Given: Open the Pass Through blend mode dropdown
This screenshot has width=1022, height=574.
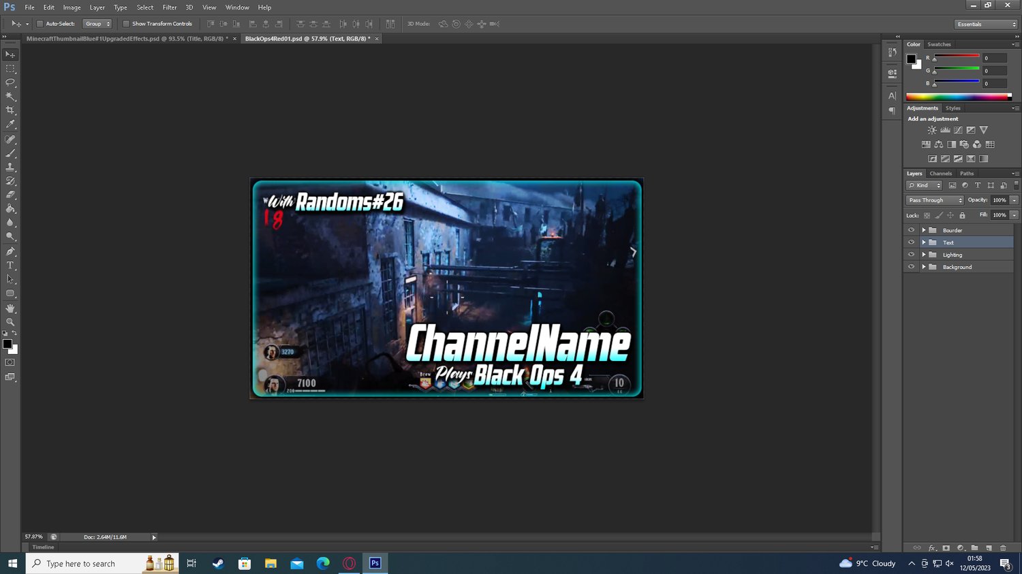Looking at the screenshot, I should tap(935, 200).
